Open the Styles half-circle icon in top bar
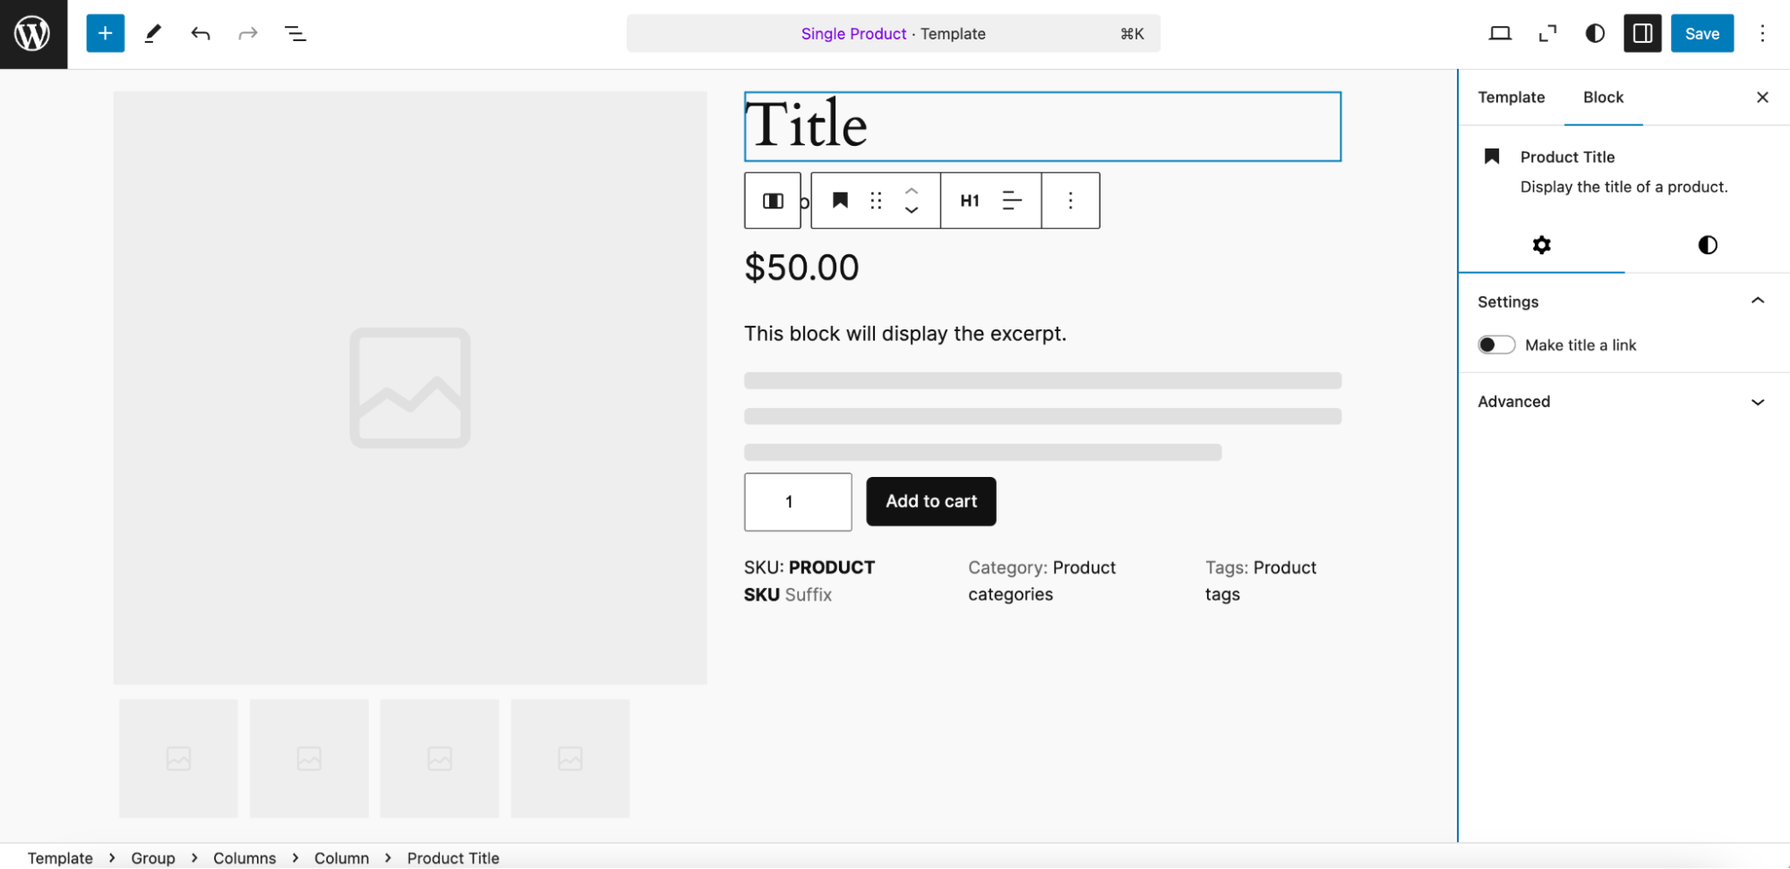 (1595, 34)
